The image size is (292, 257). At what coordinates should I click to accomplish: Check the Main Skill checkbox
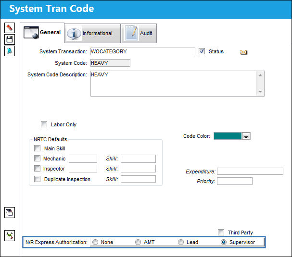point(37,148)
